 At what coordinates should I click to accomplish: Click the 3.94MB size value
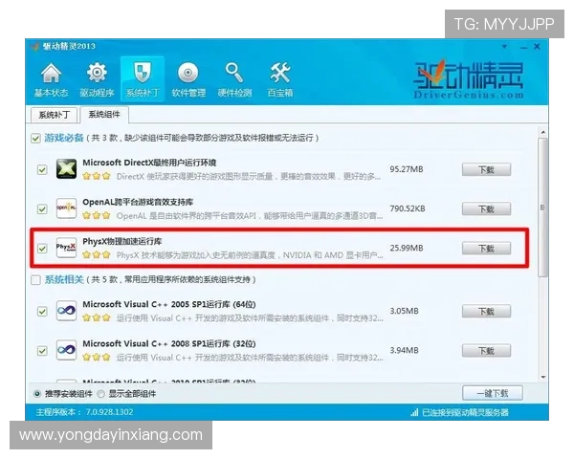click(x=404, y=350)
